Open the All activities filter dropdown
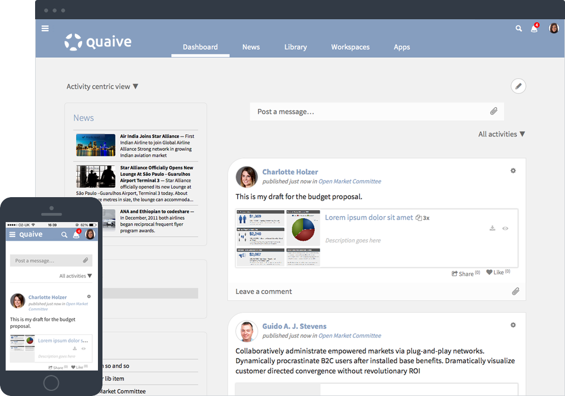This screenshot has width=565, height=396. (502, 134)
